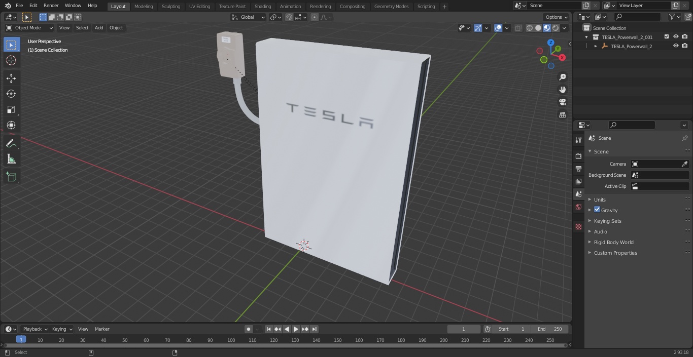Screen dimensions: 693x357
Task: Activate the Rotate tool
Action: 11,94
